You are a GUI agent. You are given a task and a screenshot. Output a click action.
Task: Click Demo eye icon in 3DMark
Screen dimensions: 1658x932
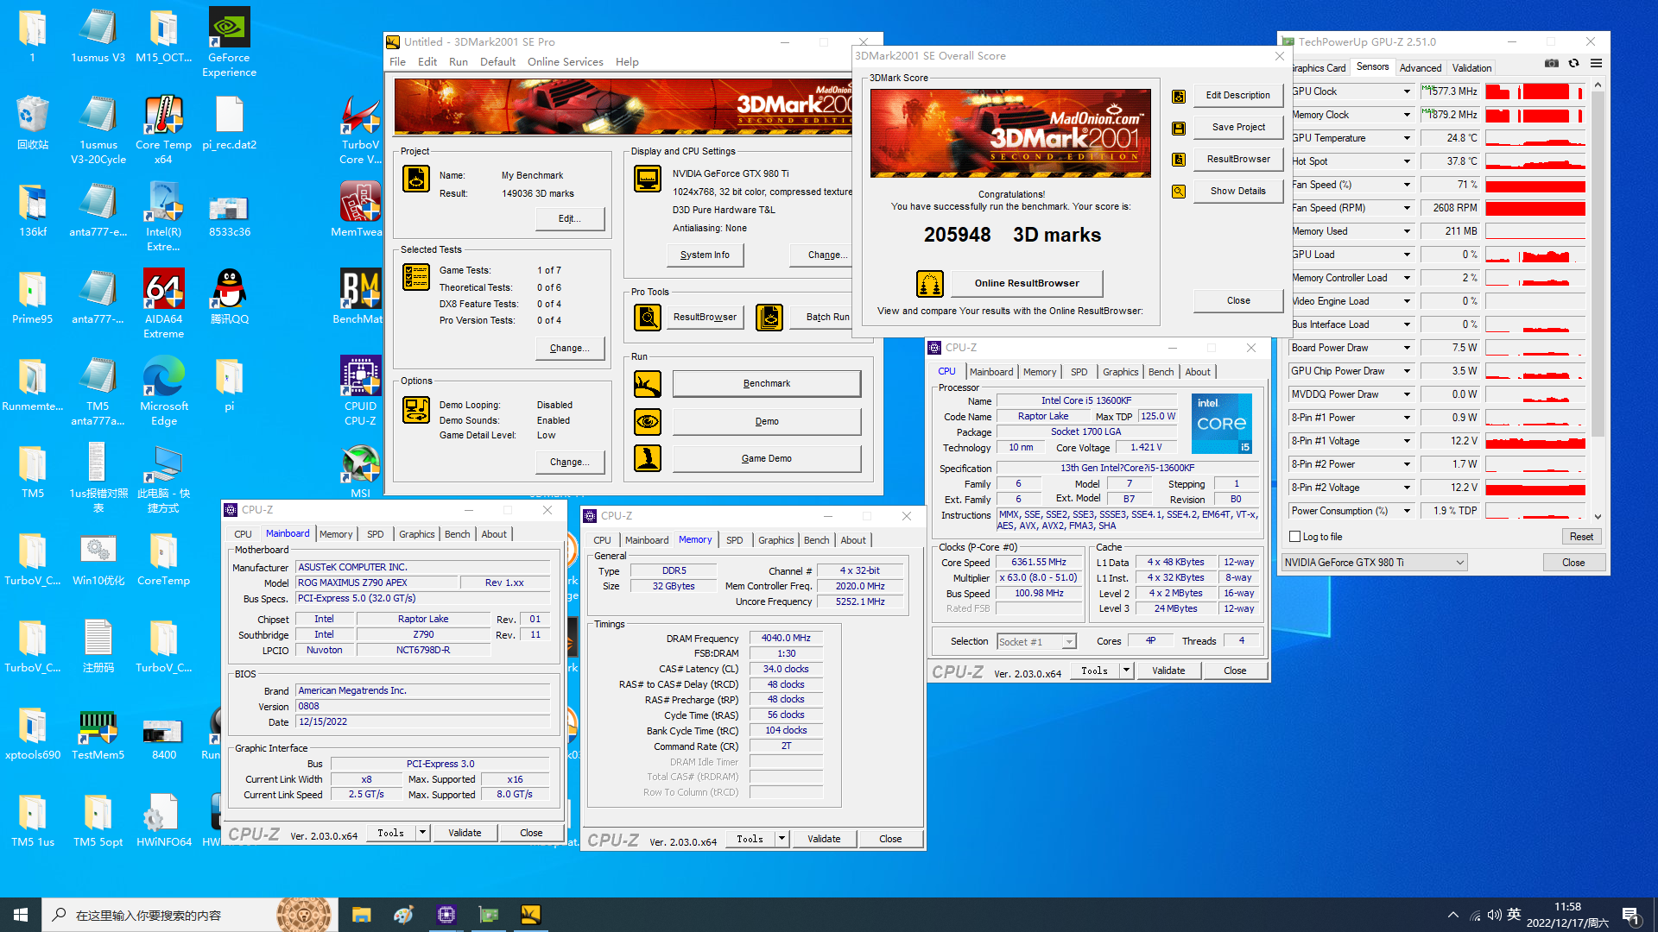(x=648, y=421)
